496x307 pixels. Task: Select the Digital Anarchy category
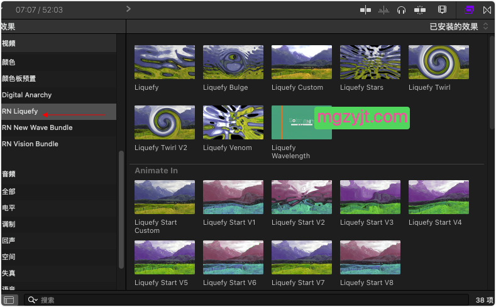click(x=58, y=95)
